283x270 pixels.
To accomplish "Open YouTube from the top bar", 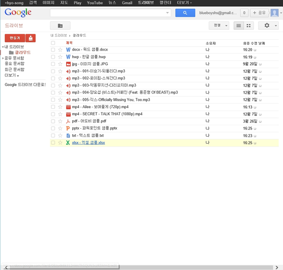I will [x=95, y=3].
